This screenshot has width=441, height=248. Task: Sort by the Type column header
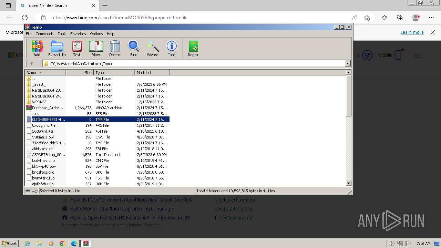click(x=114, y=73)
